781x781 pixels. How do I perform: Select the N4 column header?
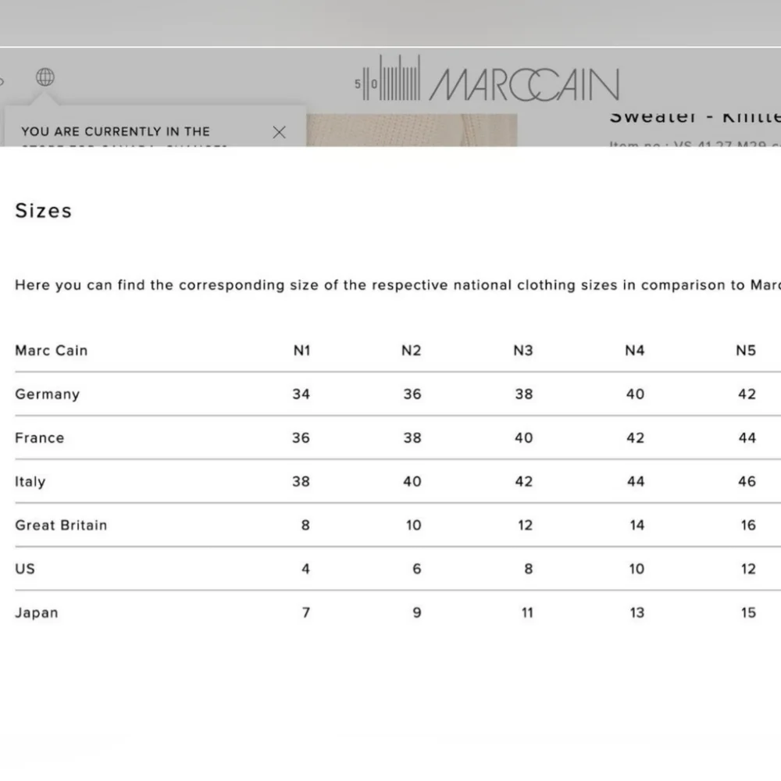point(634,351)
